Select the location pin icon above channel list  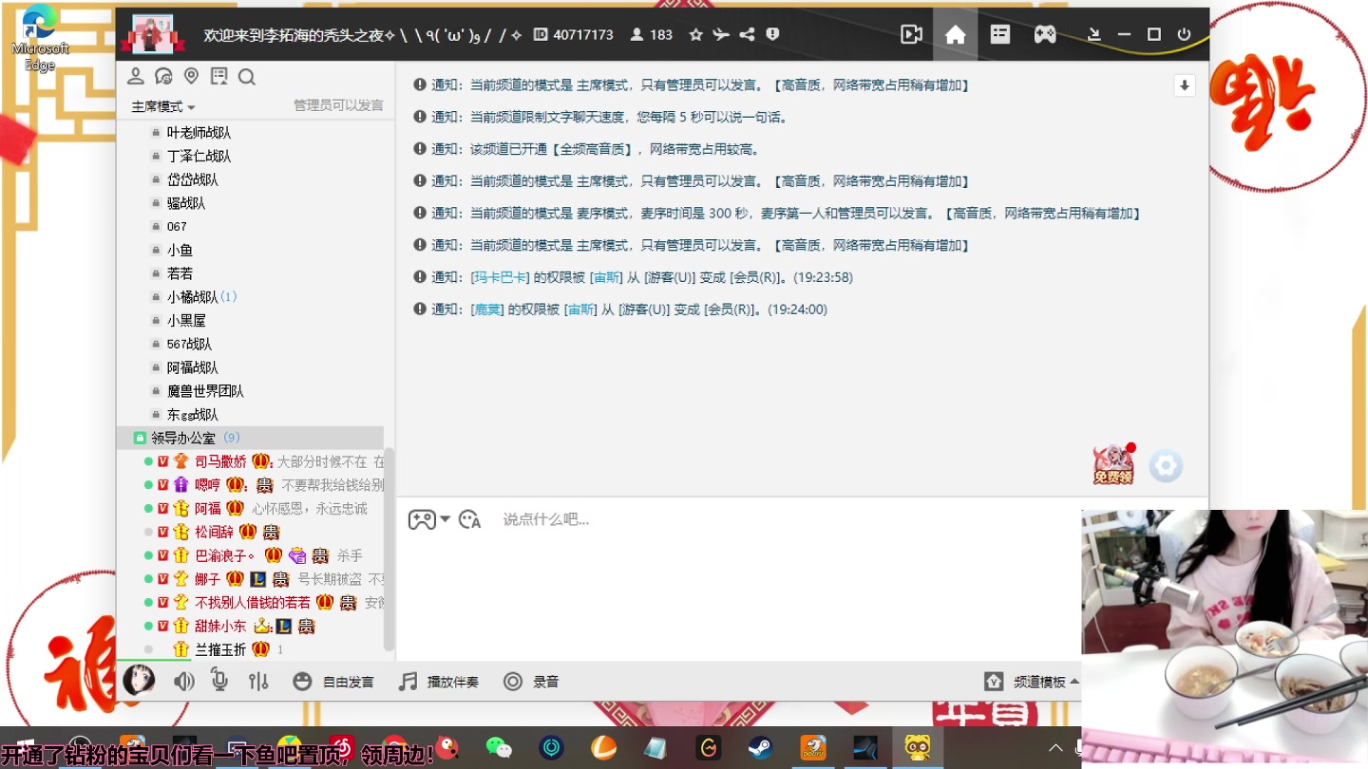point(191,76)
